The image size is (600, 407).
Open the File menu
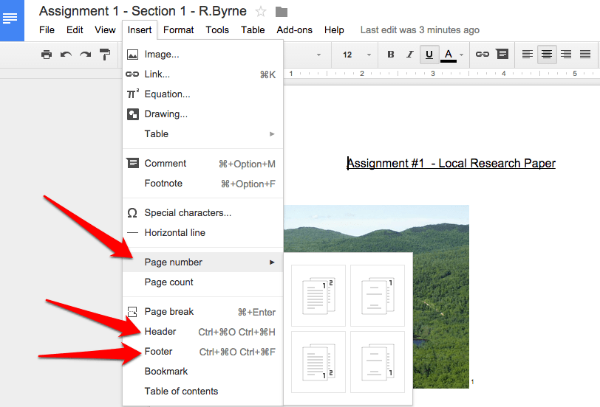click(x=47, y=29)
